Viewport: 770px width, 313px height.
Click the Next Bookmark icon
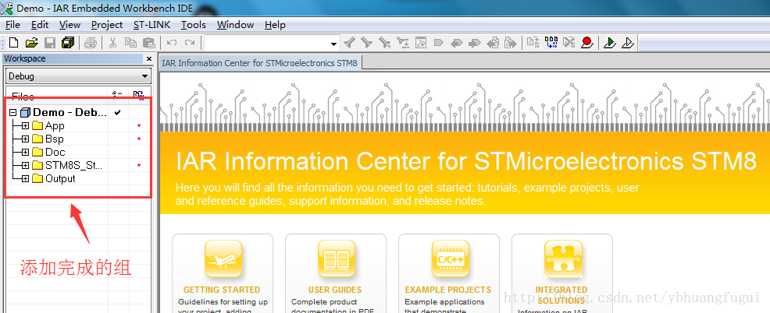point(474,43)
